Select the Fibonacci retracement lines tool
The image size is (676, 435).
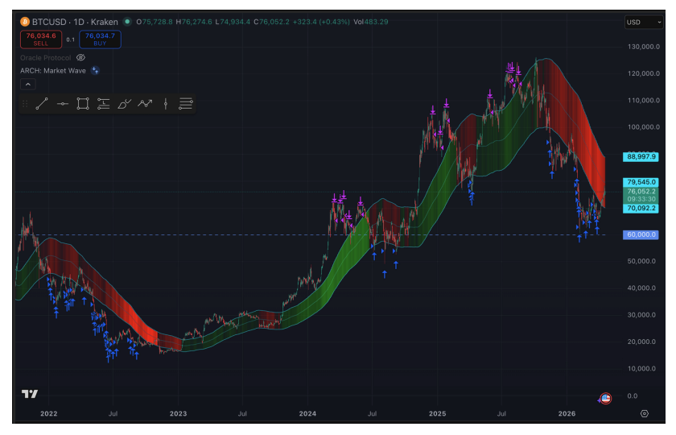click(x=186, y=104)
